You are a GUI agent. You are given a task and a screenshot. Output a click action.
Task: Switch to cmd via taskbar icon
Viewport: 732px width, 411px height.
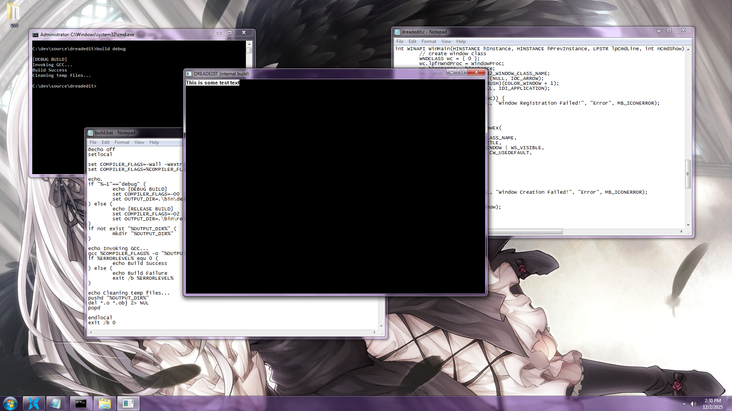81,403
